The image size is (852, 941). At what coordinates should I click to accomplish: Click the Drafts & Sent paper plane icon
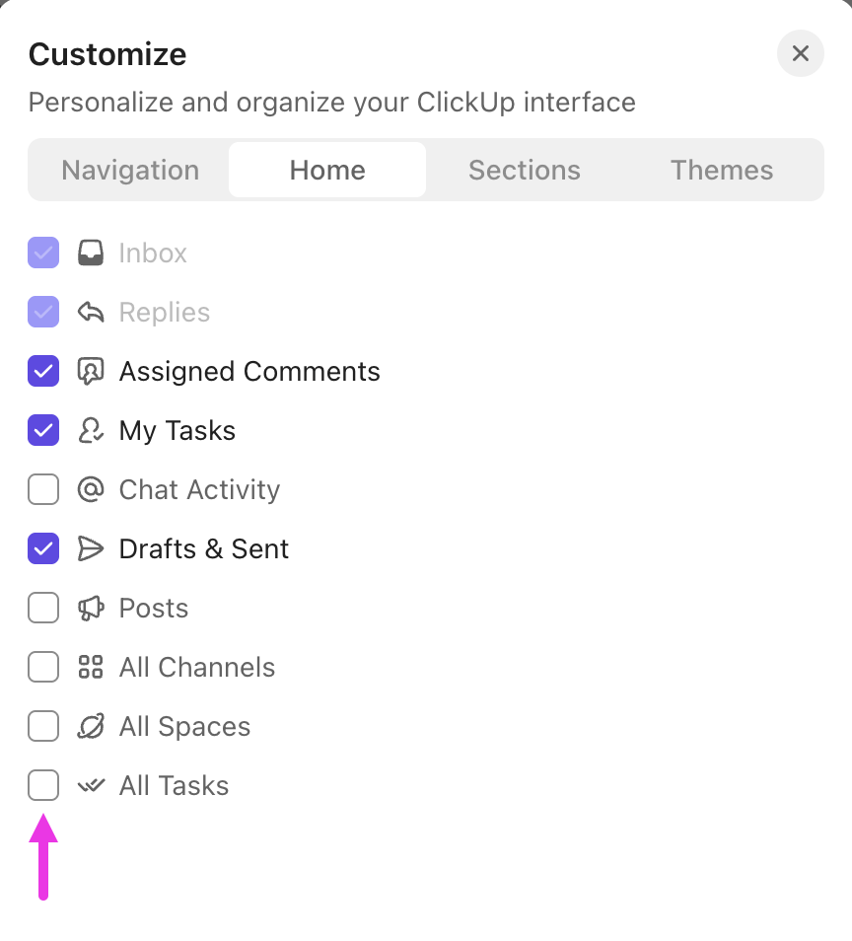(x=91, y=548)
